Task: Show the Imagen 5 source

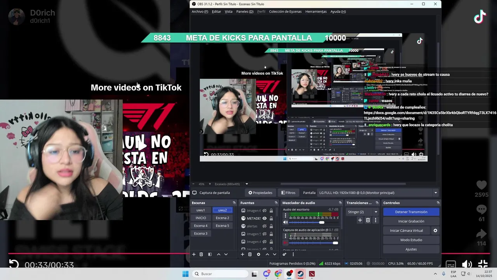Action: [x=264, y=234]
